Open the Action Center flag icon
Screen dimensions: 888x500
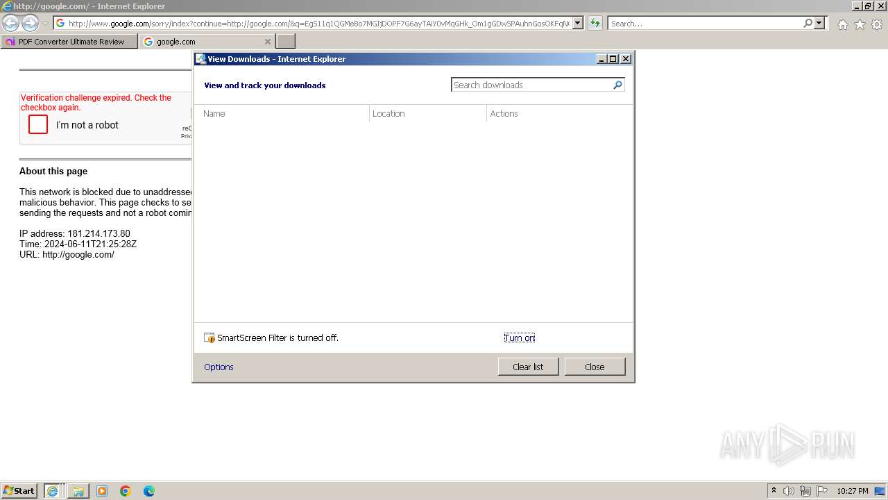pyautogui.click(x=822, y=491)
